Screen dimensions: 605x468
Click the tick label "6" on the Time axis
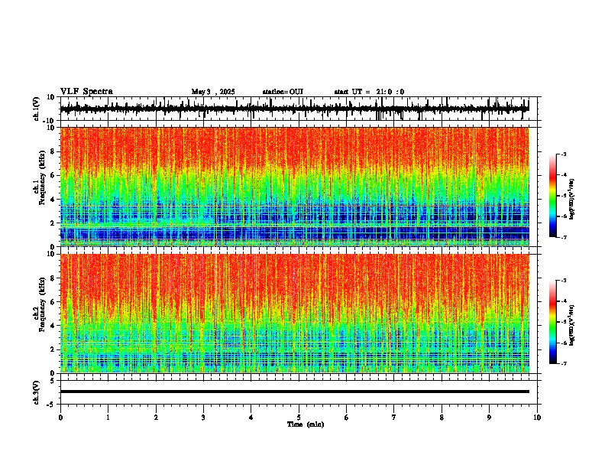[347, 418]
